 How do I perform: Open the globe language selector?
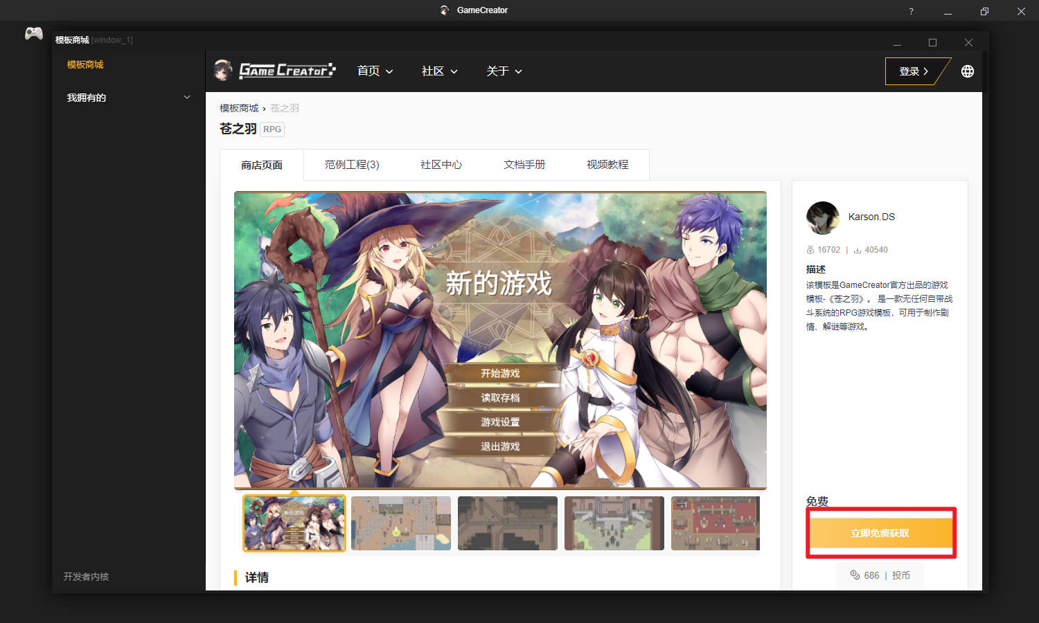click(x=968, y=71)
